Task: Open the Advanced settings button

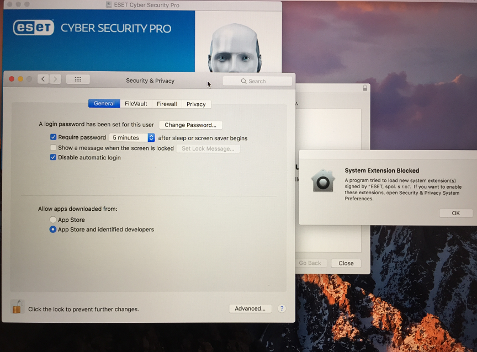Action: tap(250, 308)
